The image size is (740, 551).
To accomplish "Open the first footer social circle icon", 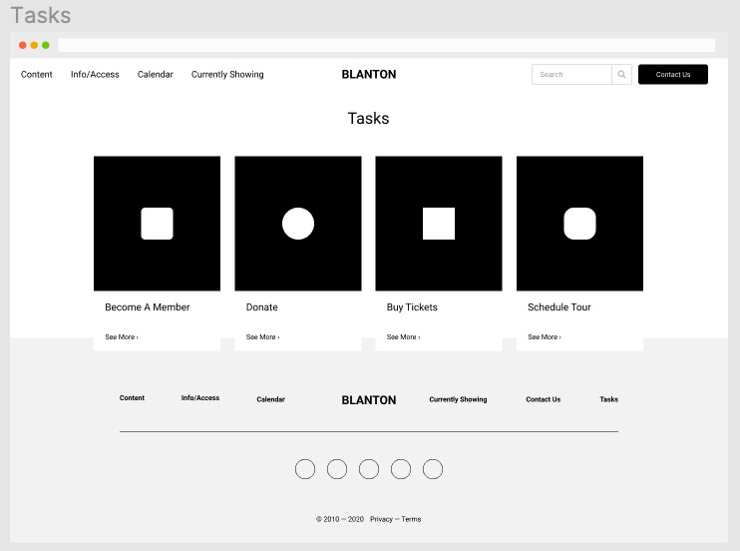I will [x=305, y=469].
